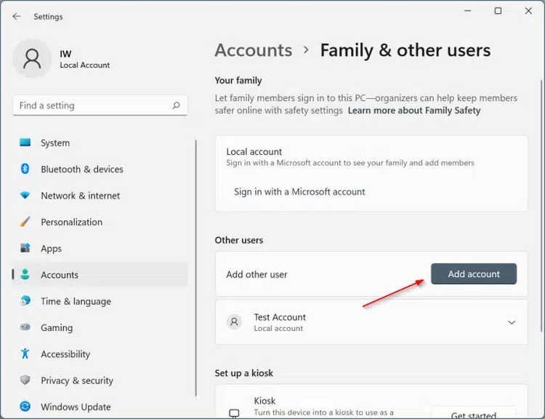The width and height of the screenshot is (545, 419).
Task: Click the Apps icon in sidebar
Action: (25, 248)
